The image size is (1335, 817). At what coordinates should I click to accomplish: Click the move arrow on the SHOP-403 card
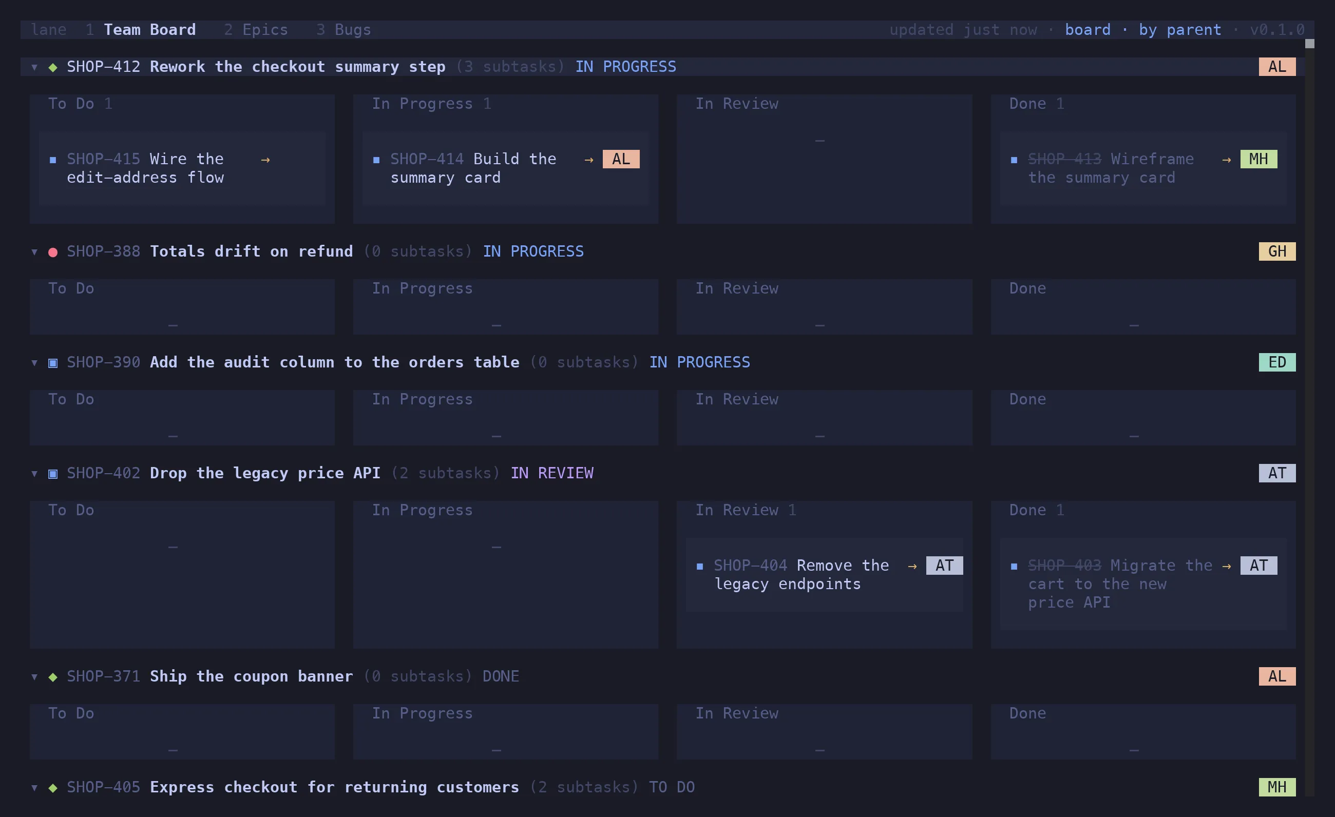[x=1227, y=567]
